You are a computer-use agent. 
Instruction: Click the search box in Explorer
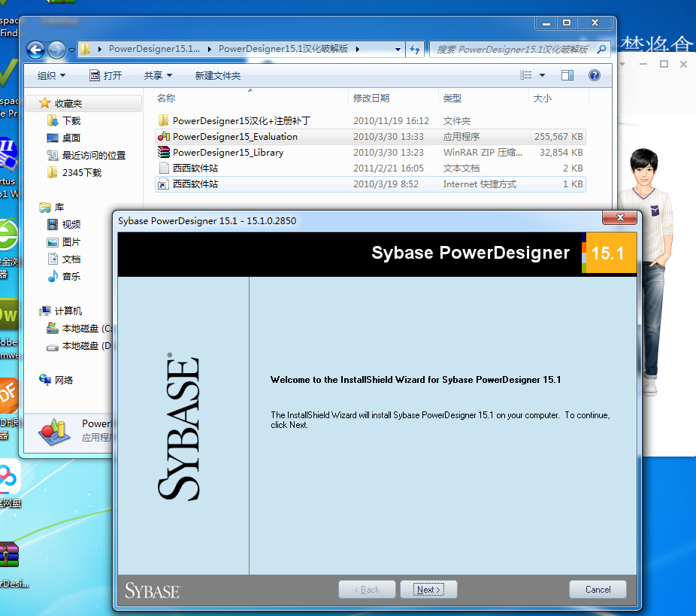[x=515, y=50]
